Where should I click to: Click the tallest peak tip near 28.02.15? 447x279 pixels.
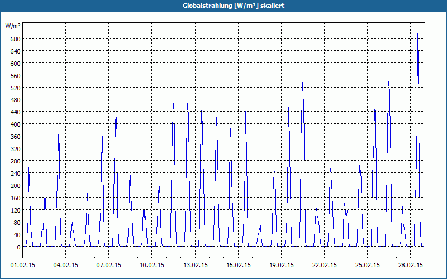417,33
